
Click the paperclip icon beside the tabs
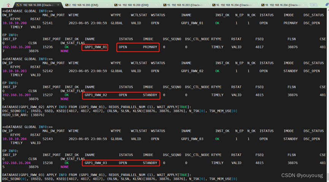[x=327, y=5]
